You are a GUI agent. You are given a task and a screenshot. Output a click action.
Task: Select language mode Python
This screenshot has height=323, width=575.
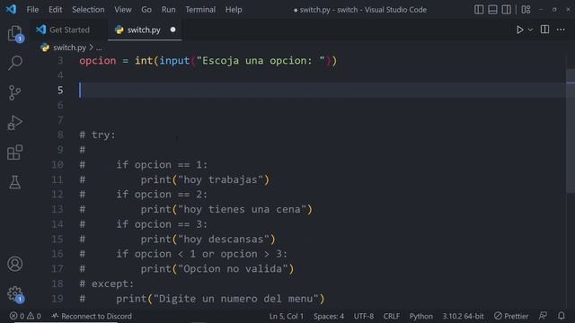421,316
